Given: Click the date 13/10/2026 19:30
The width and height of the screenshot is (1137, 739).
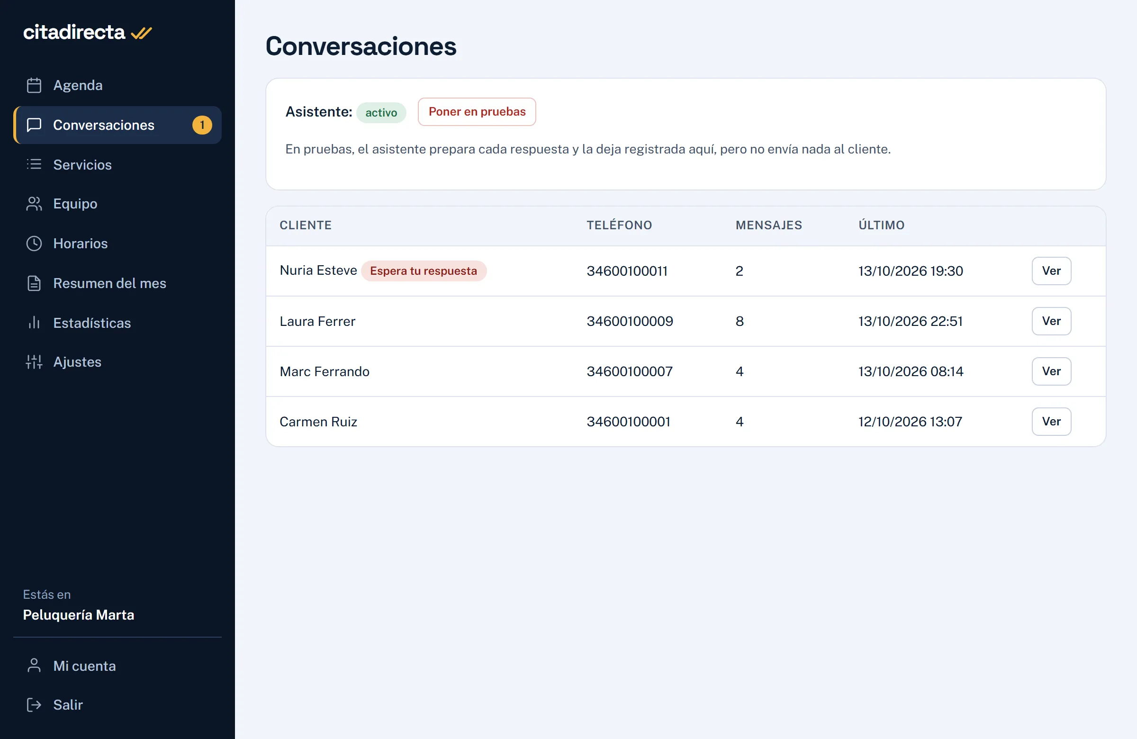Looking at the screenshot, I should (x=911, y=271).
